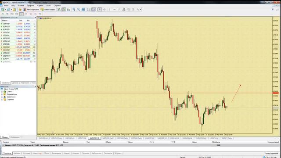The height and width of the screenshot is (158, 281).
Task: Click the Zoom In magnifier icon
Action: click(x=74, y=10)
